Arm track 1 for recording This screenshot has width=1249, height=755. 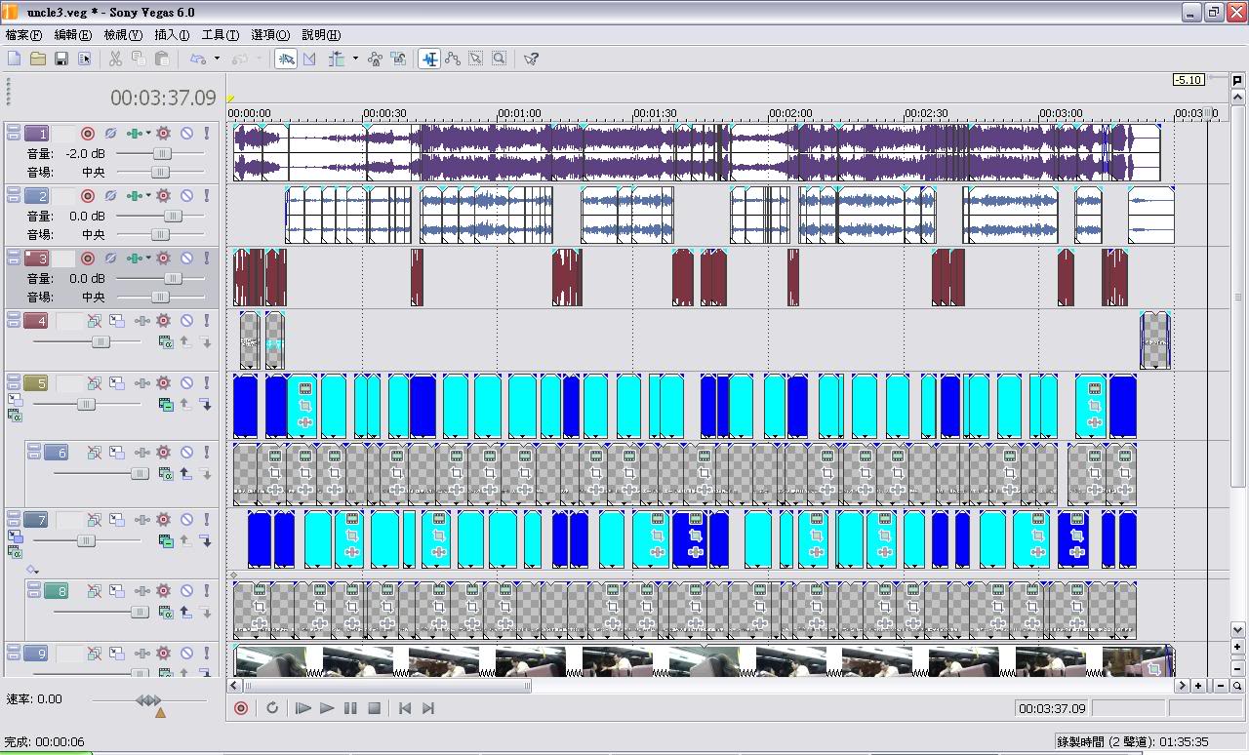pos(88,134)
